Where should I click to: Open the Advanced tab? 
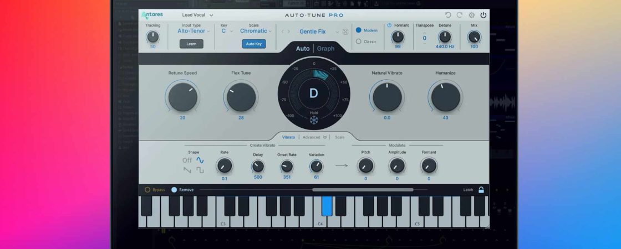(x=311, y=137)
